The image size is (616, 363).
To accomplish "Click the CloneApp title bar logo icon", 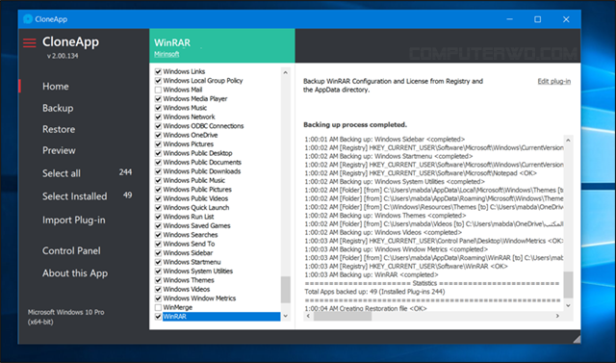I will coord(28,19).
